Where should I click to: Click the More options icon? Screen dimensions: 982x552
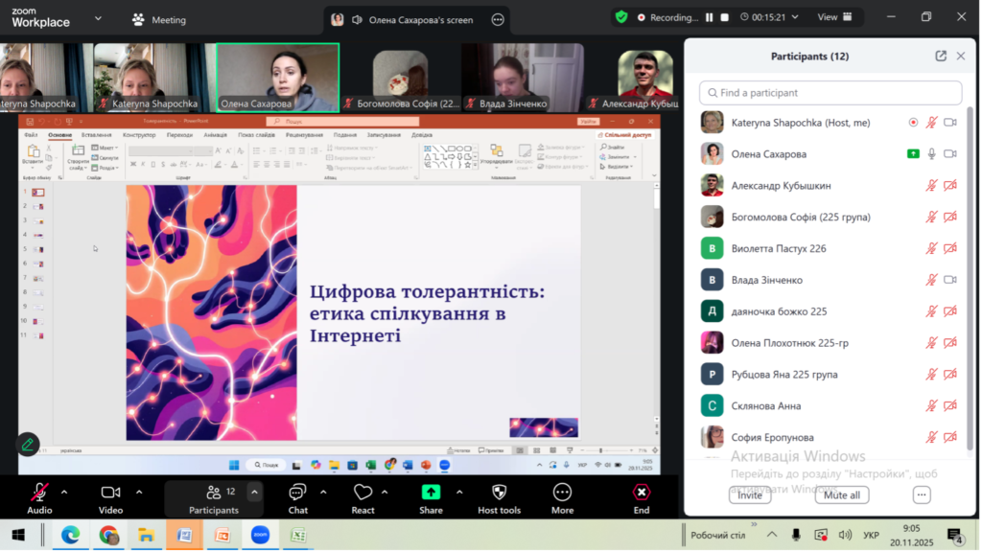[562, 493]
